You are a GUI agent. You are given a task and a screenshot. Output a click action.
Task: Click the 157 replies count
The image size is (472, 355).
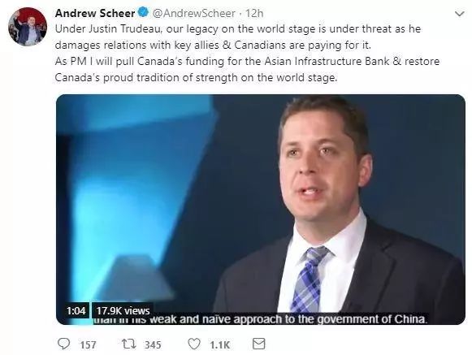coord(88,344)
